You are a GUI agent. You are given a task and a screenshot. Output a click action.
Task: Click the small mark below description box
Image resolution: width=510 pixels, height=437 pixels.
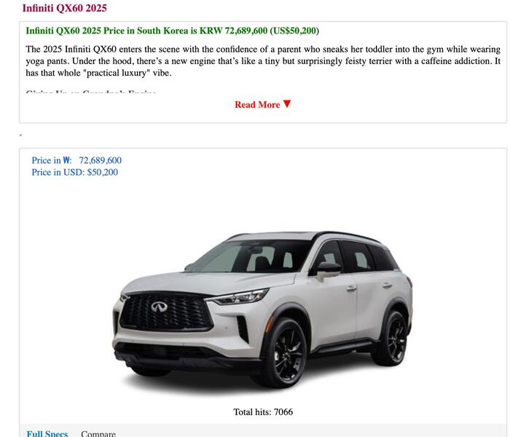click(21, 135)
